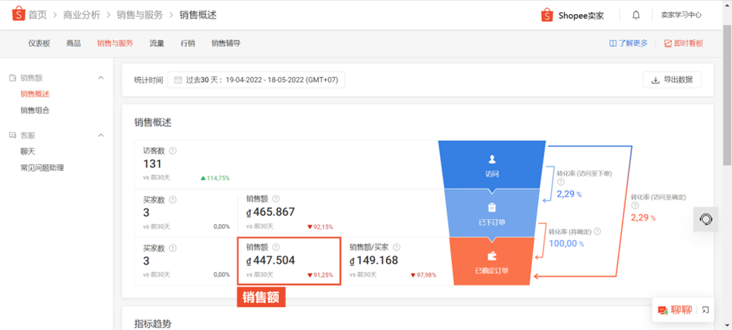
Task: Click the calendar icon in date picker
Action: pos(177,80)
